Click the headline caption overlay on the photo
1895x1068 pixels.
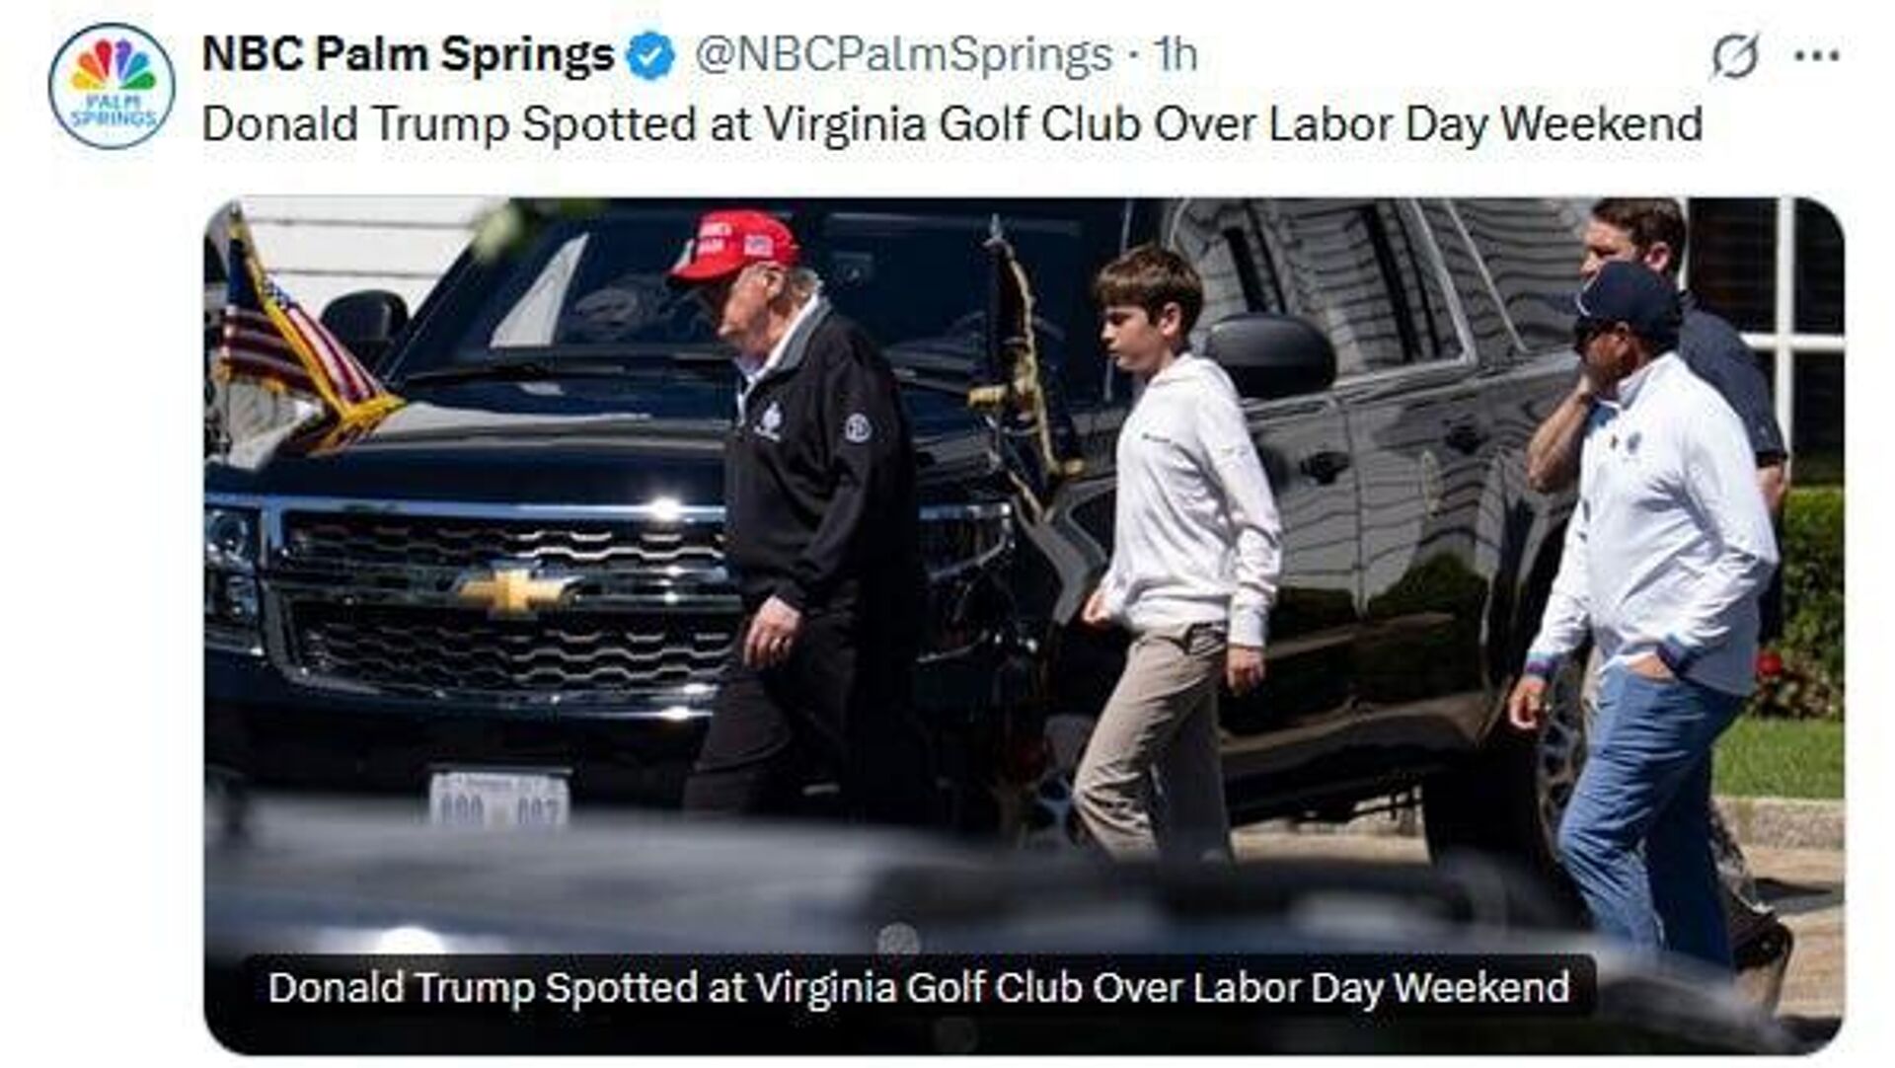click(918, 987)
